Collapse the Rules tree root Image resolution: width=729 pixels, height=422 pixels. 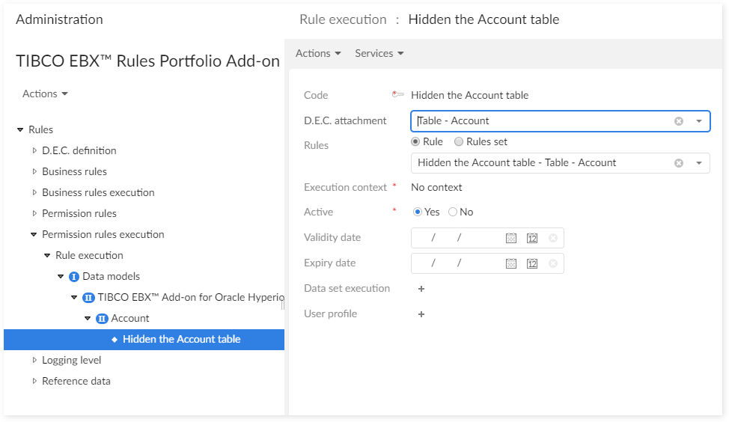[x=20, y=129]
